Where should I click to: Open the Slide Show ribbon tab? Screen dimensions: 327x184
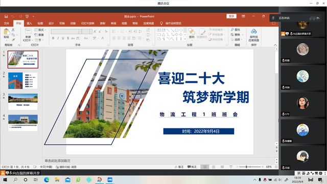coord(88,24)
